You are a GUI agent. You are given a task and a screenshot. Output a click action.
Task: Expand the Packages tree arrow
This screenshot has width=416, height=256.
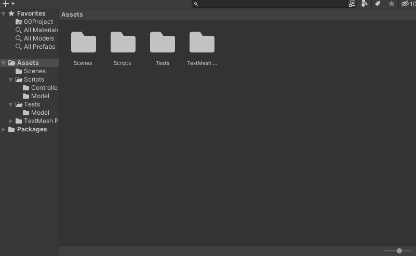4,129
